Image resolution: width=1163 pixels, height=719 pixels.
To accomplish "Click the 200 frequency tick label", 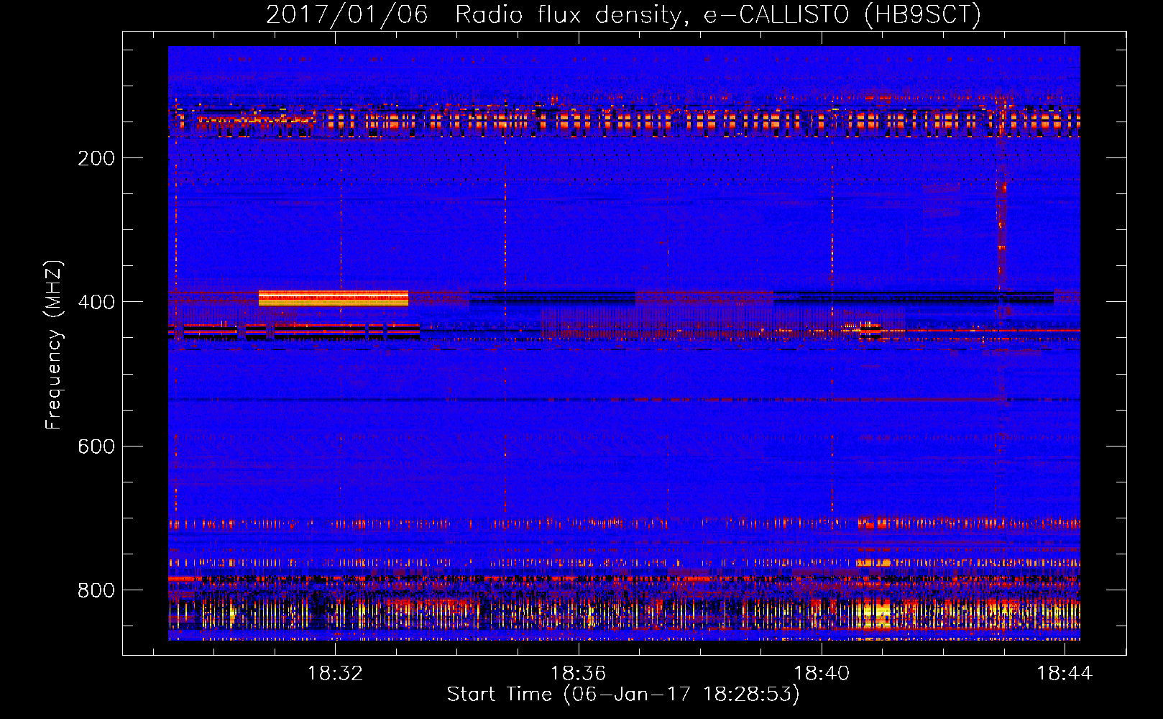I will (x=96, y=158).
